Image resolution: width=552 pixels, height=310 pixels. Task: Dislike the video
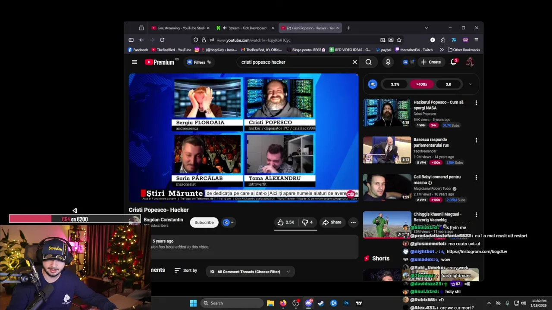tap(307, 222)
